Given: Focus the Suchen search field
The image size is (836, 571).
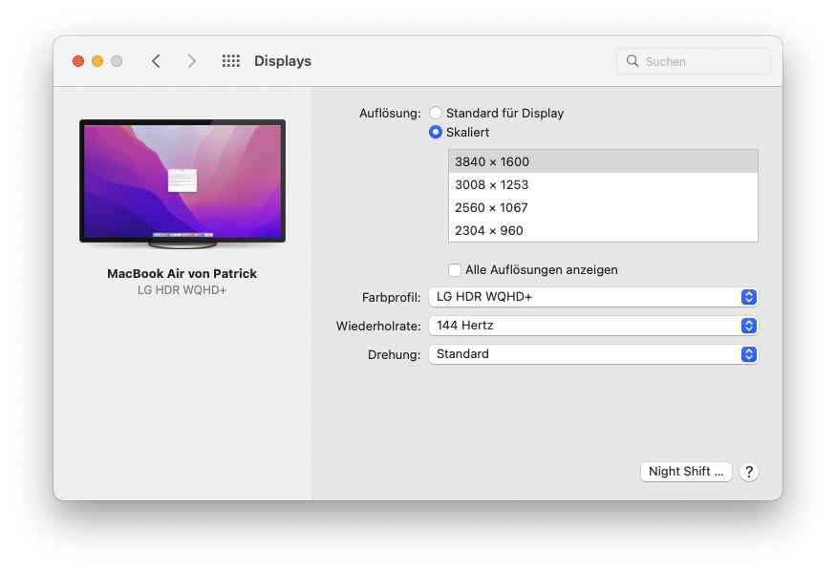Looking at the screenshot, I should [x=693, y=61].
